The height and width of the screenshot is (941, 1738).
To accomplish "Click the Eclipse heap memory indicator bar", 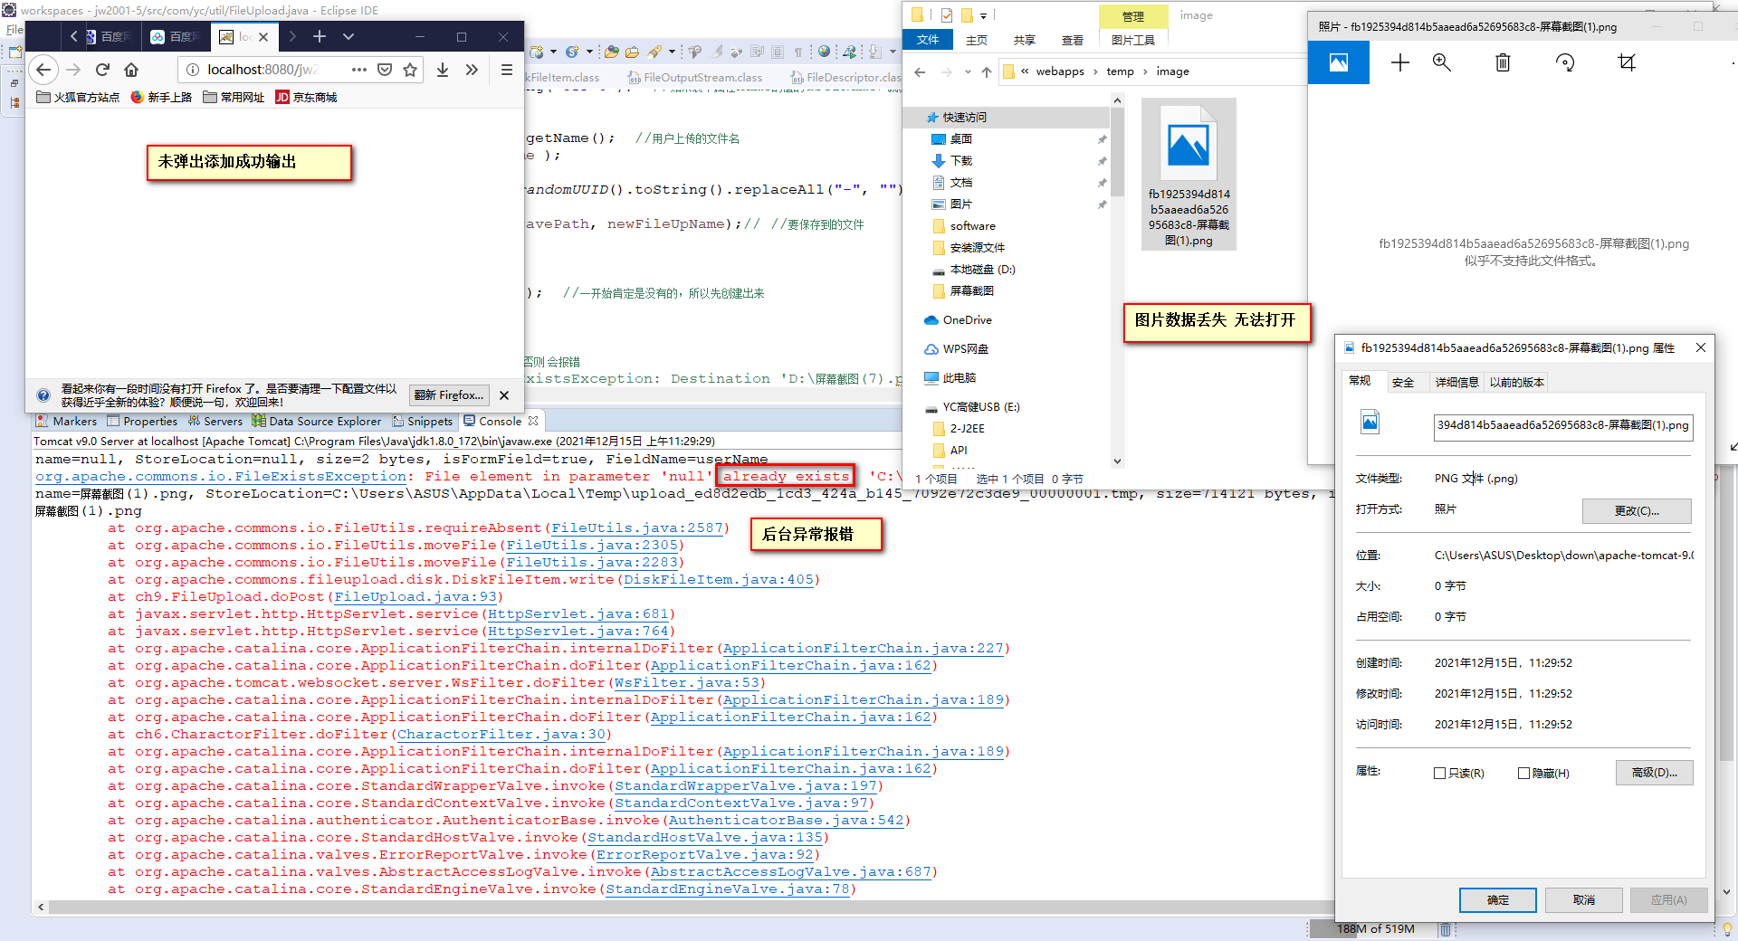I will point(1372,928).
